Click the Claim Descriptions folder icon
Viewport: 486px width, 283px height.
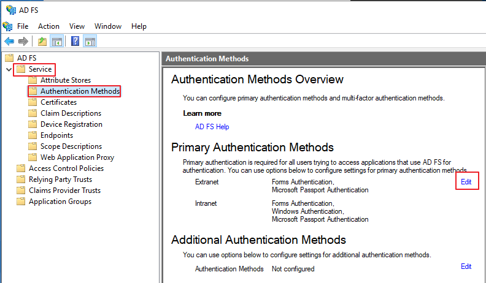point(33,113)
